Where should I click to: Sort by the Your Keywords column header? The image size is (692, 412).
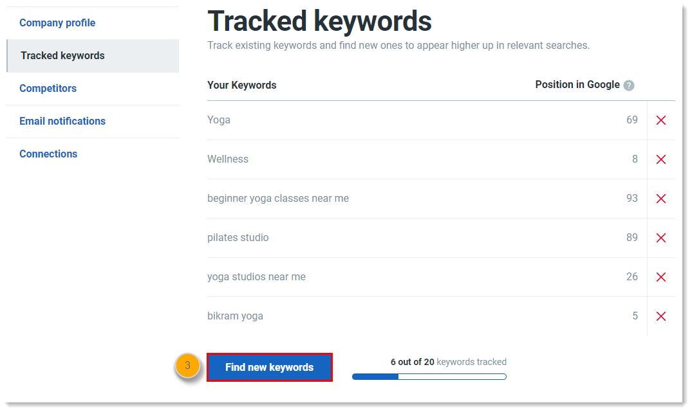point(241,85)
